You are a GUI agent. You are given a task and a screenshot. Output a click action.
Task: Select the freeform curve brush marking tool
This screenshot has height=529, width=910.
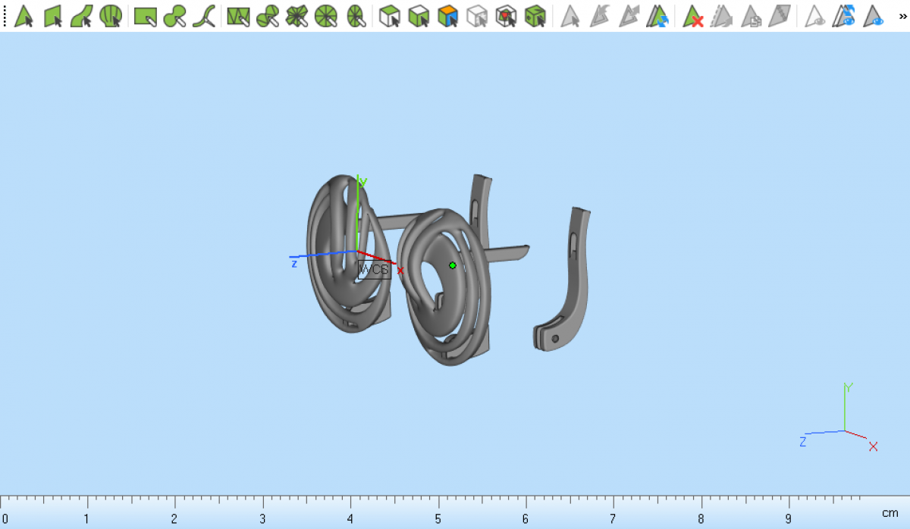click(203, 16)
